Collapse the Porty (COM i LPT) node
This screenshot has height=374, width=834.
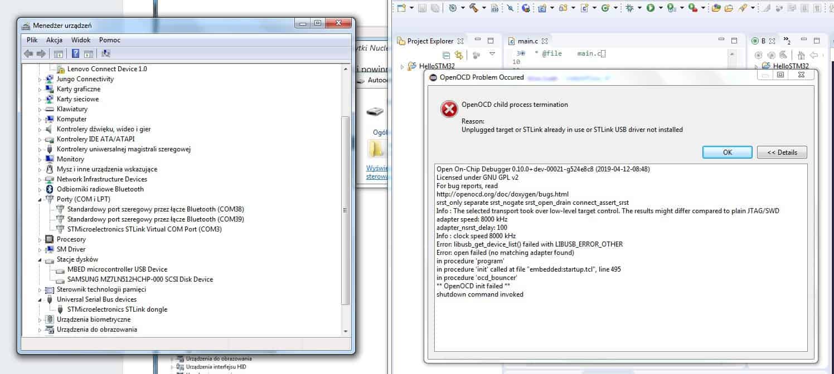pos(40,199)
